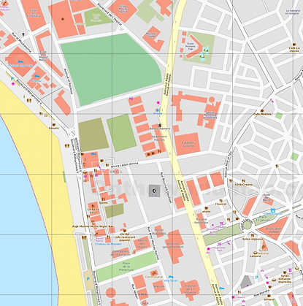Click the Tribunal de 1° Instance label
Image resolution: width=303 pixels, height=306 pixels.
[190, 289]
